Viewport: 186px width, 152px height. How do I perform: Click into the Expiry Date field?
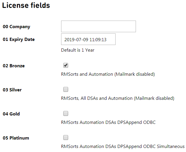(88, 39)
